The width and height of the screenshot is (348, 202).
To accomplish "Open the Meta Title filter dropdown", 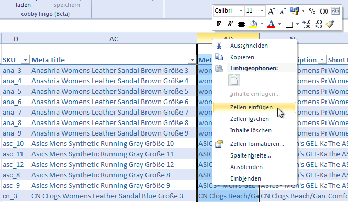I will 192,60.
